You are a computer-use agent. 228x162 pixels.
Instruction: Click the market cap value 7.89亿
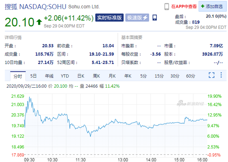click(x=216, y=46)
